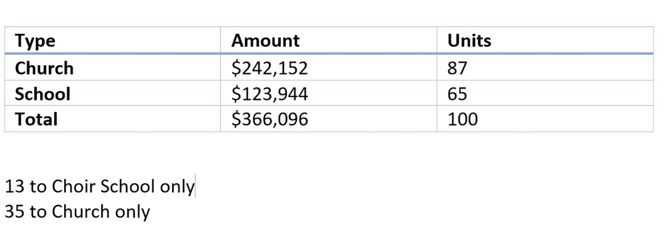
Task: Click the number 13 starting the first note
Action: [x=14, y=186]
